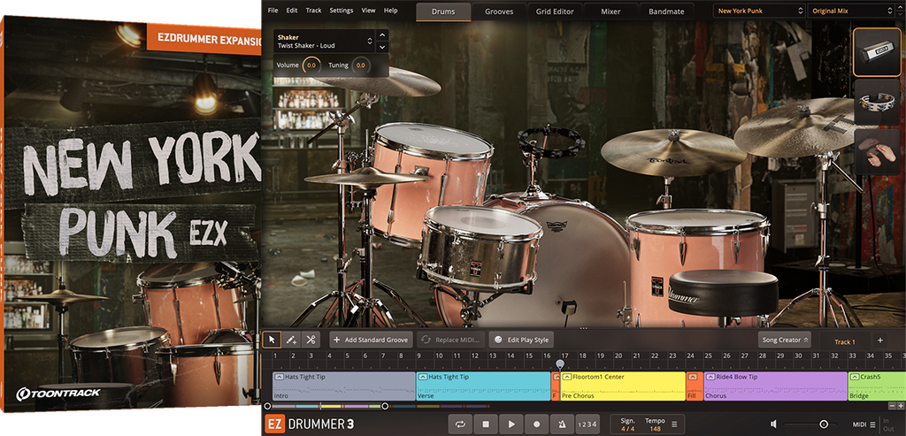Zoom in timeline with plus button
Image resolution: width=906 pixels, height=436 pixels.
click(900, 406)
